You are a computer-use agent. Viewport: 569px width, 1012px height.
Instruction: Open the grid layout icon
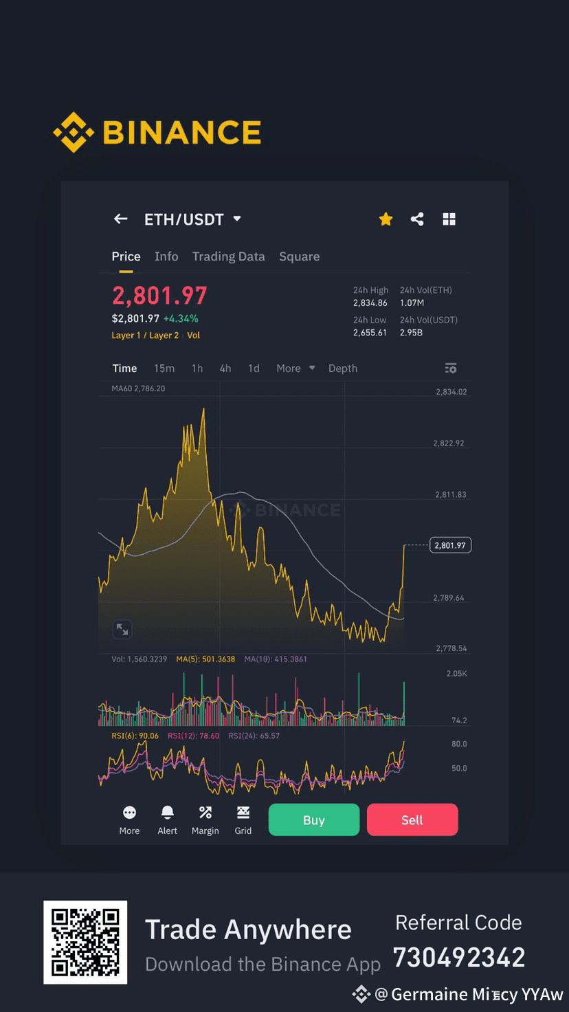(x=449, y=219)
